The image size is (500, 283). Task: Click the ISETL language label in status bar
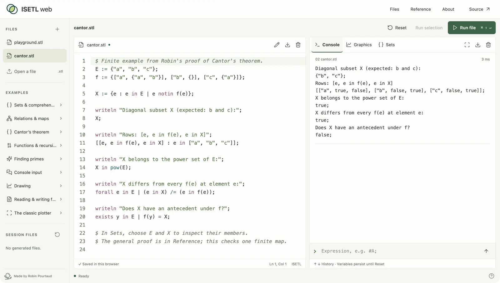tap(296, 264)
